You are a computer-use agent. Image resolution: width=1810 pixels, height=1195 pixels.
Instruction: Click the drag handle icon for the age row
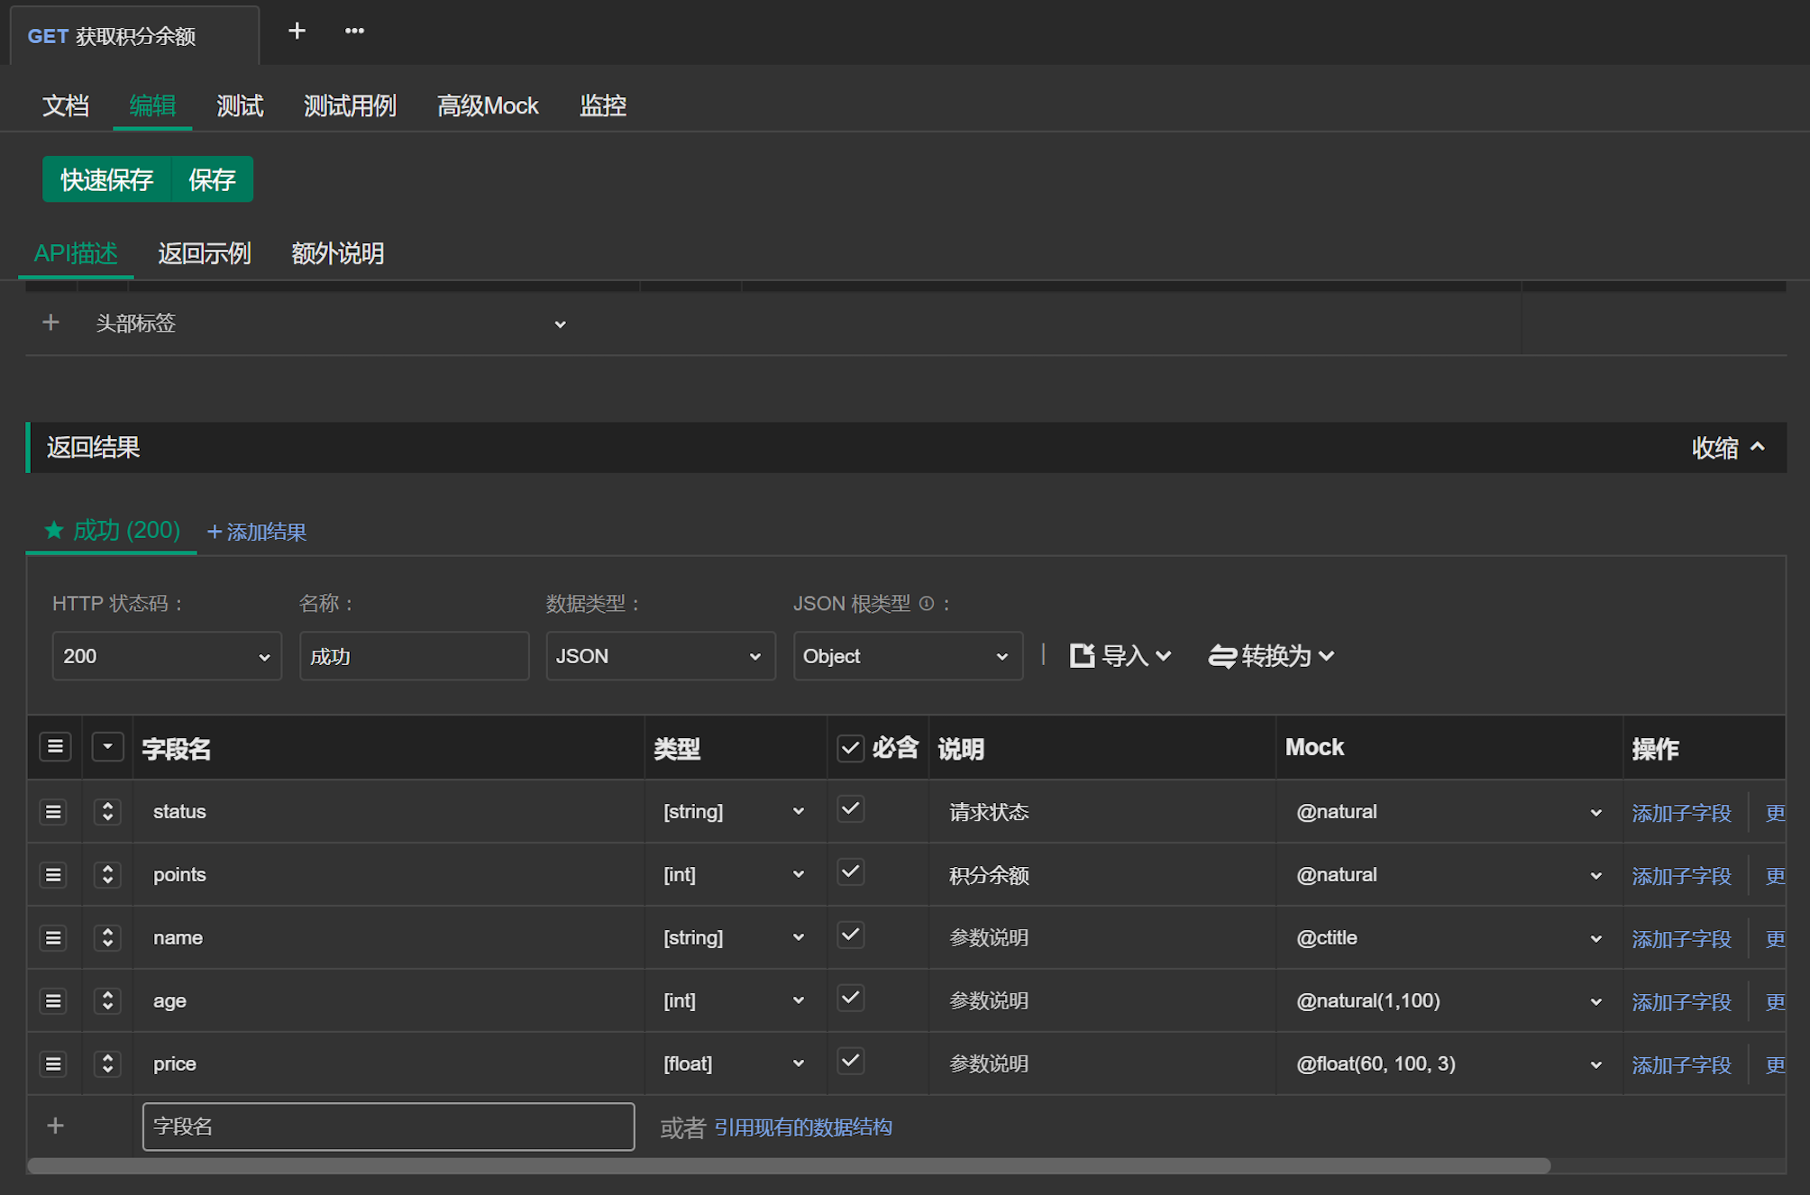(x=54, y=1001)
